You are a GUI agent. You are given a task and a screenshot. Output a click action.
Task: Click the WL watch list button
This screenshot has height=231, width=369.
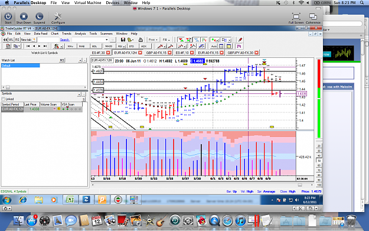pos(11,40)
